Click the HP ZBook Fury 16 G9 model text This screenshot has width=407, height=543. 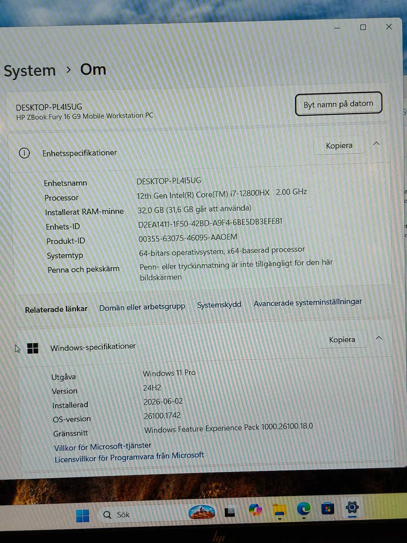[x=85, y=116]
